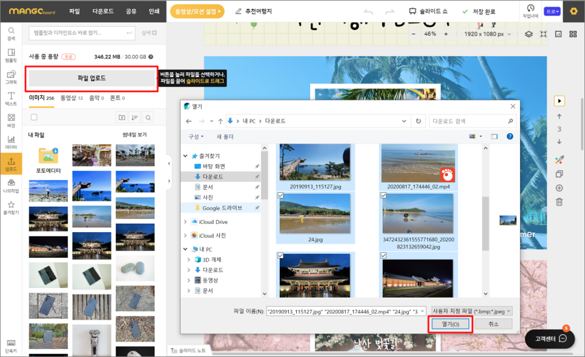Select the 업로드 upload sidebar icon
585x357 pixels.
pyautogui.click(x=11, y=164)
